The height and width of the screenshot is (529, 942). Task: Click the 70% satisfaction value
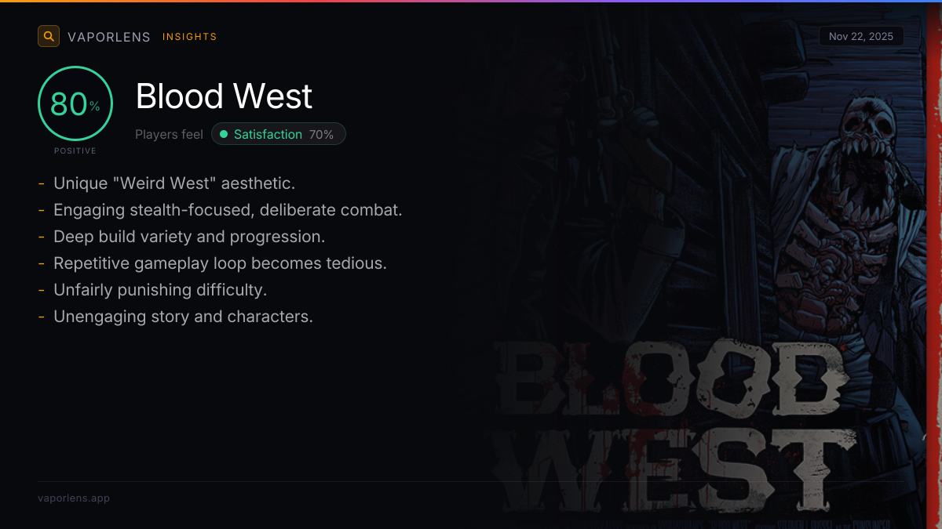[x=321, y=135]
